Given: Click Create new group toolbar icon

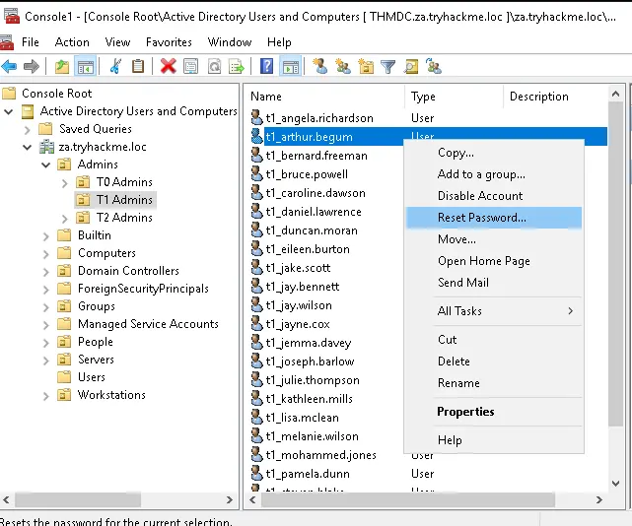Looking at the screenshot, I should (343, 66).
